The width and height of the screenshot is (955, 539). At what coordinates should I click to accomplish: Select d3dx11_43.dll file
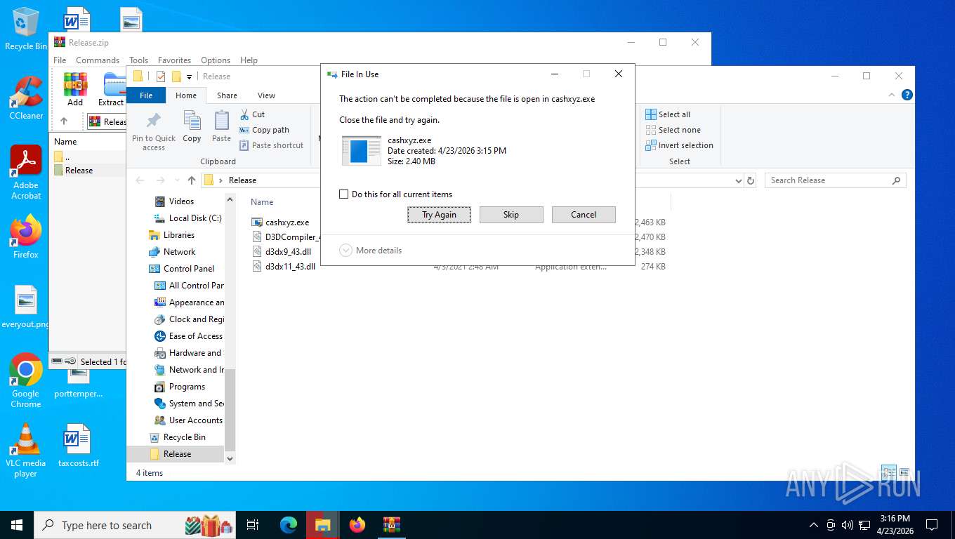coord(290,266)
